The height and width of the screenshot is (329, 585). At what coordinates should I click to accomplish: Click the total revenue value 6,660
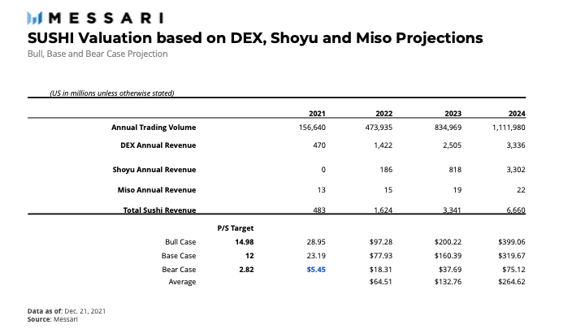[516, 210]
